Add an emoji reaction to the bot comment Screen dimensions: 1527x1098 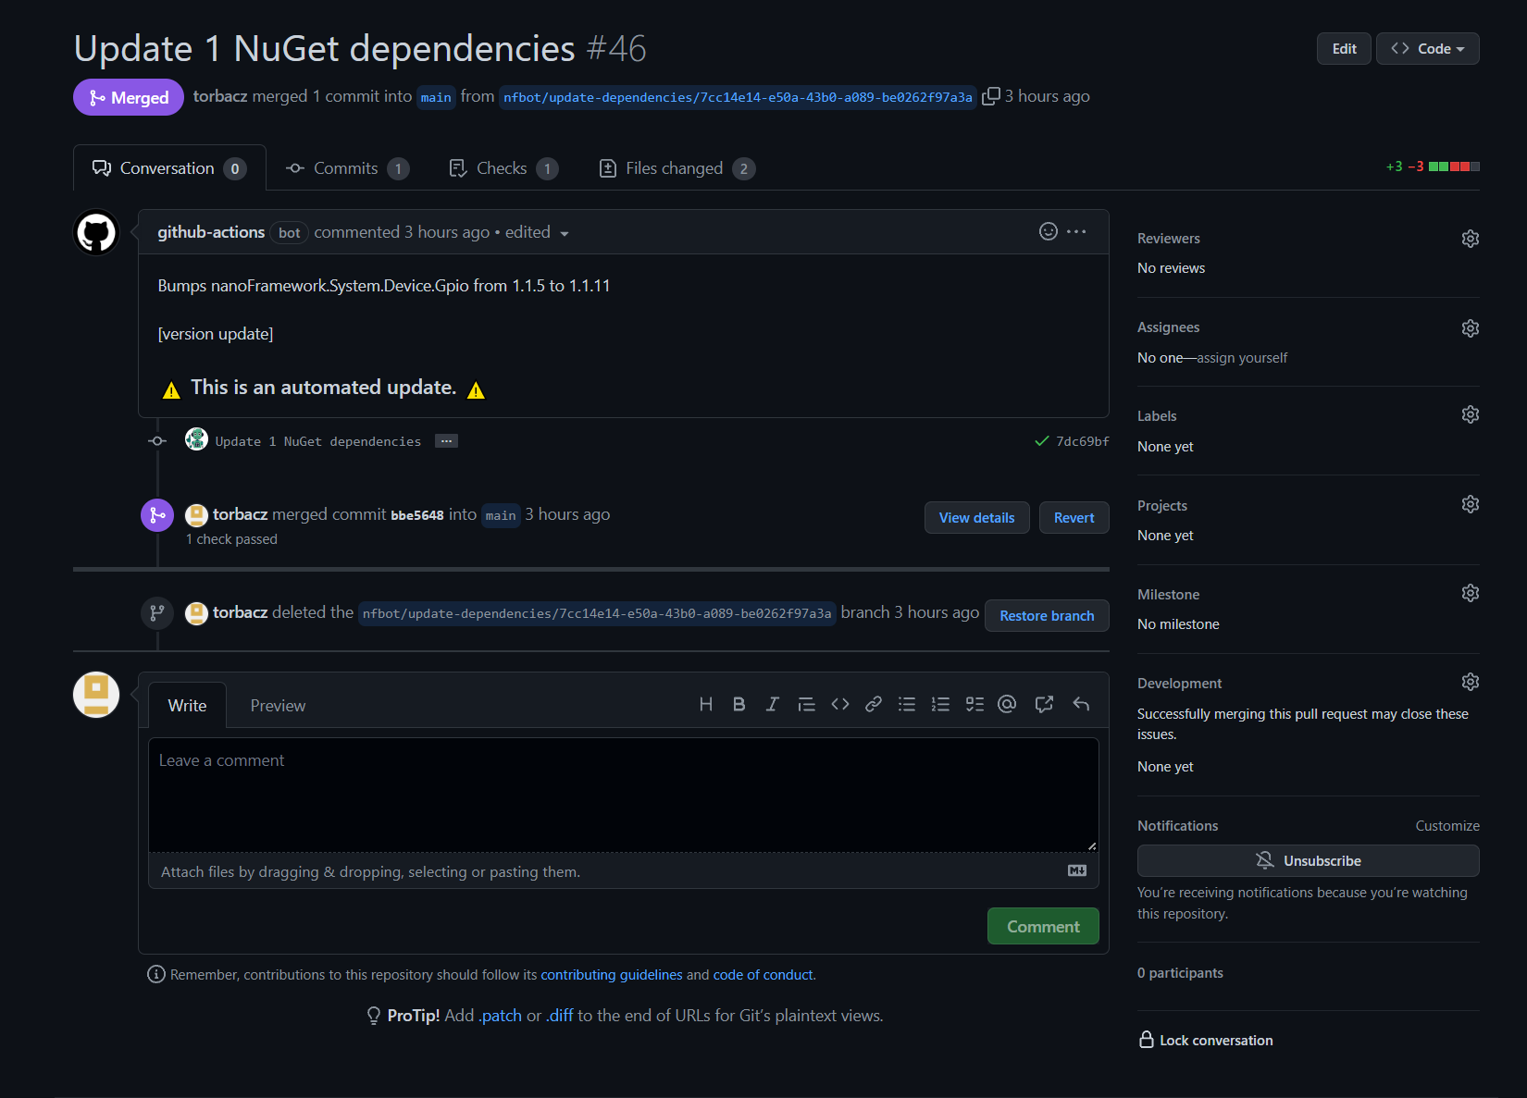pos(1047,231)
